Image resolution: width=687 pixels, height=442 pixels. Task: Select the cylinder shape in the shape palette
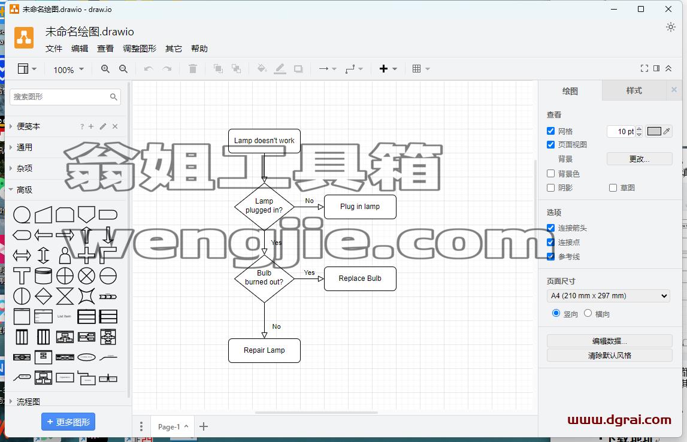coord(43,276)
